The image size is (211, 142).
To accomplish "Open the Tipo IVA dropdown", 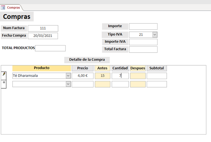I will coord(155,35).
